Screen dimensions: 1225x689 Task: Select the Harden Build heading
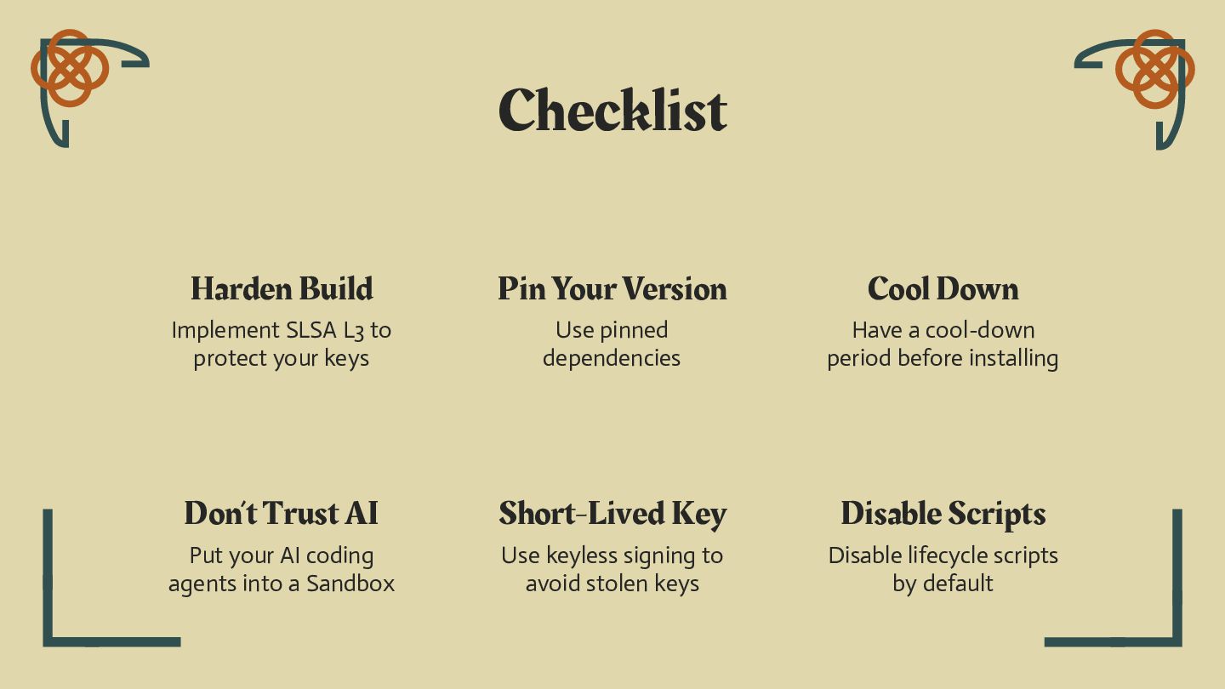(x=282, y=288)
